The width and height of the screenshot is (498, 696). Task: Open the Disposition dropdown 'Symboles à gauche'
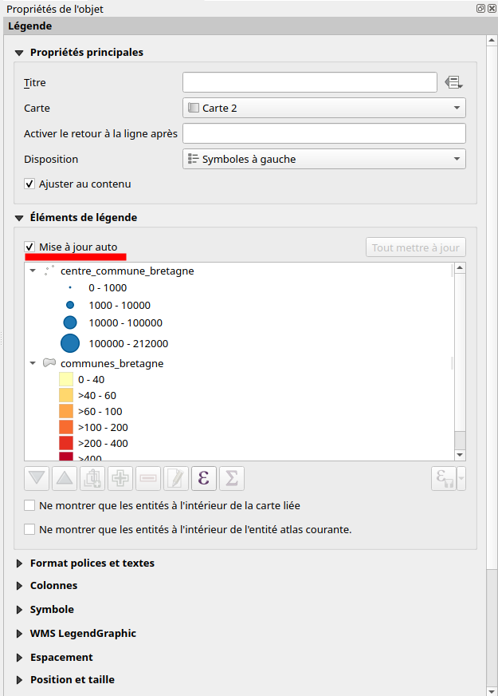point(324,159)
